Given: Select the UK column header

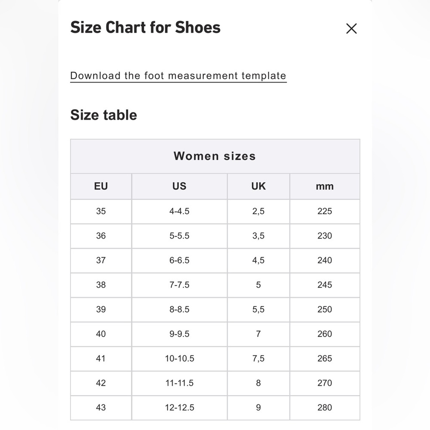Looking at the screenshot, I should [x=258, y=186].
